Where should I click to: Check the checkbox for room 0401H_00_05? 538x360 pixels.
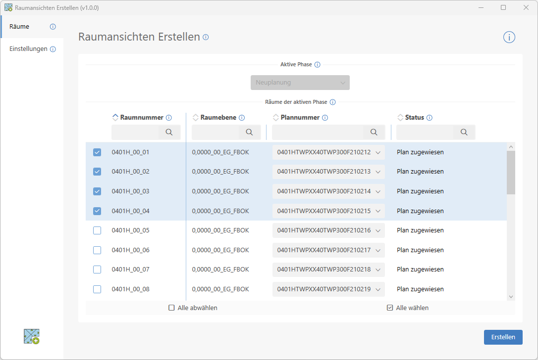[97, 230]
